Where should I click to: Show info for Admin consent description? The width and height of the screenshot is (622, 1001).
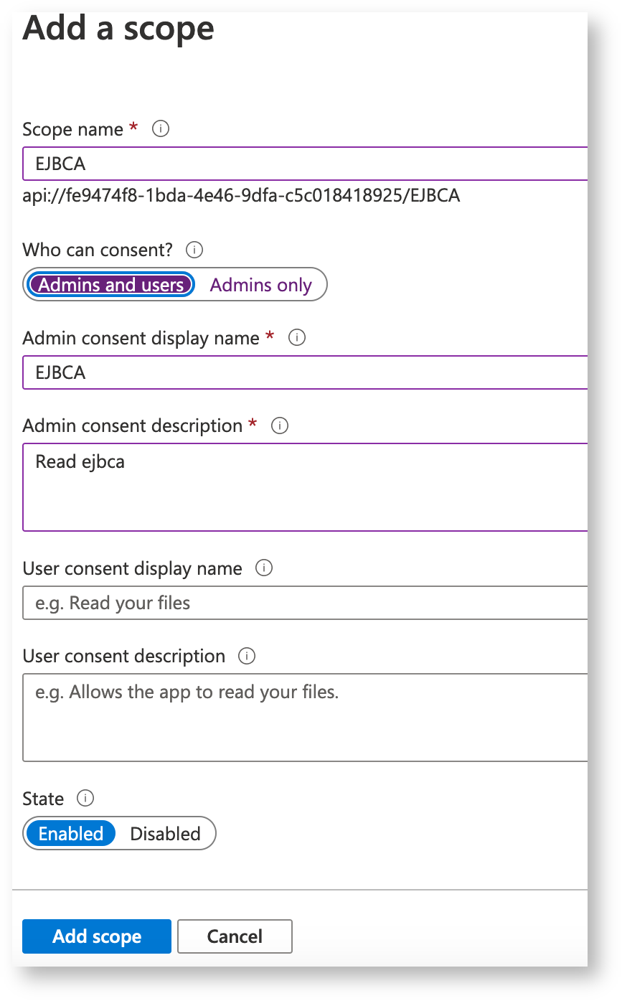pyautogui.click(x=279, y=426)
